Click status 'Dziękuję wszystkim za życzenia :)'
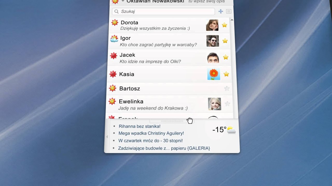This screenshot has height=186, width=332. [x=155, y=28]
